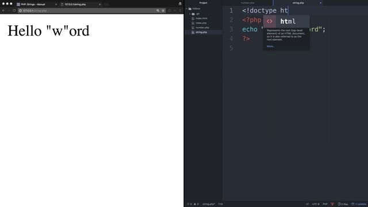Go back in the browser
This screenshot has width=368, height=207.
3,10
